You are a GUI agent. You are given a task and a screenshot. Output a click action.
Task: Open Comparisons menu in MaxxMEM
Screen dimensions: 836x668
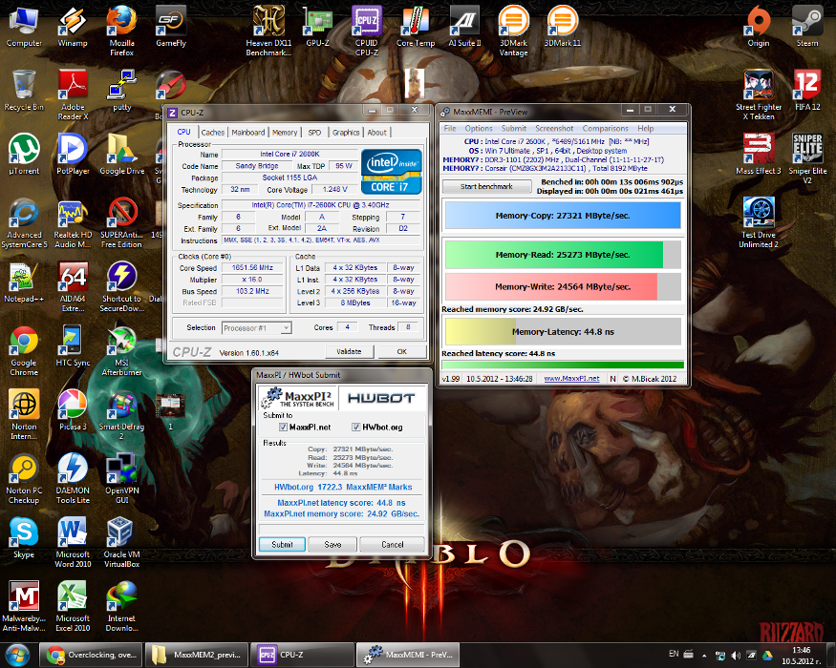click(x=605, y=129)
